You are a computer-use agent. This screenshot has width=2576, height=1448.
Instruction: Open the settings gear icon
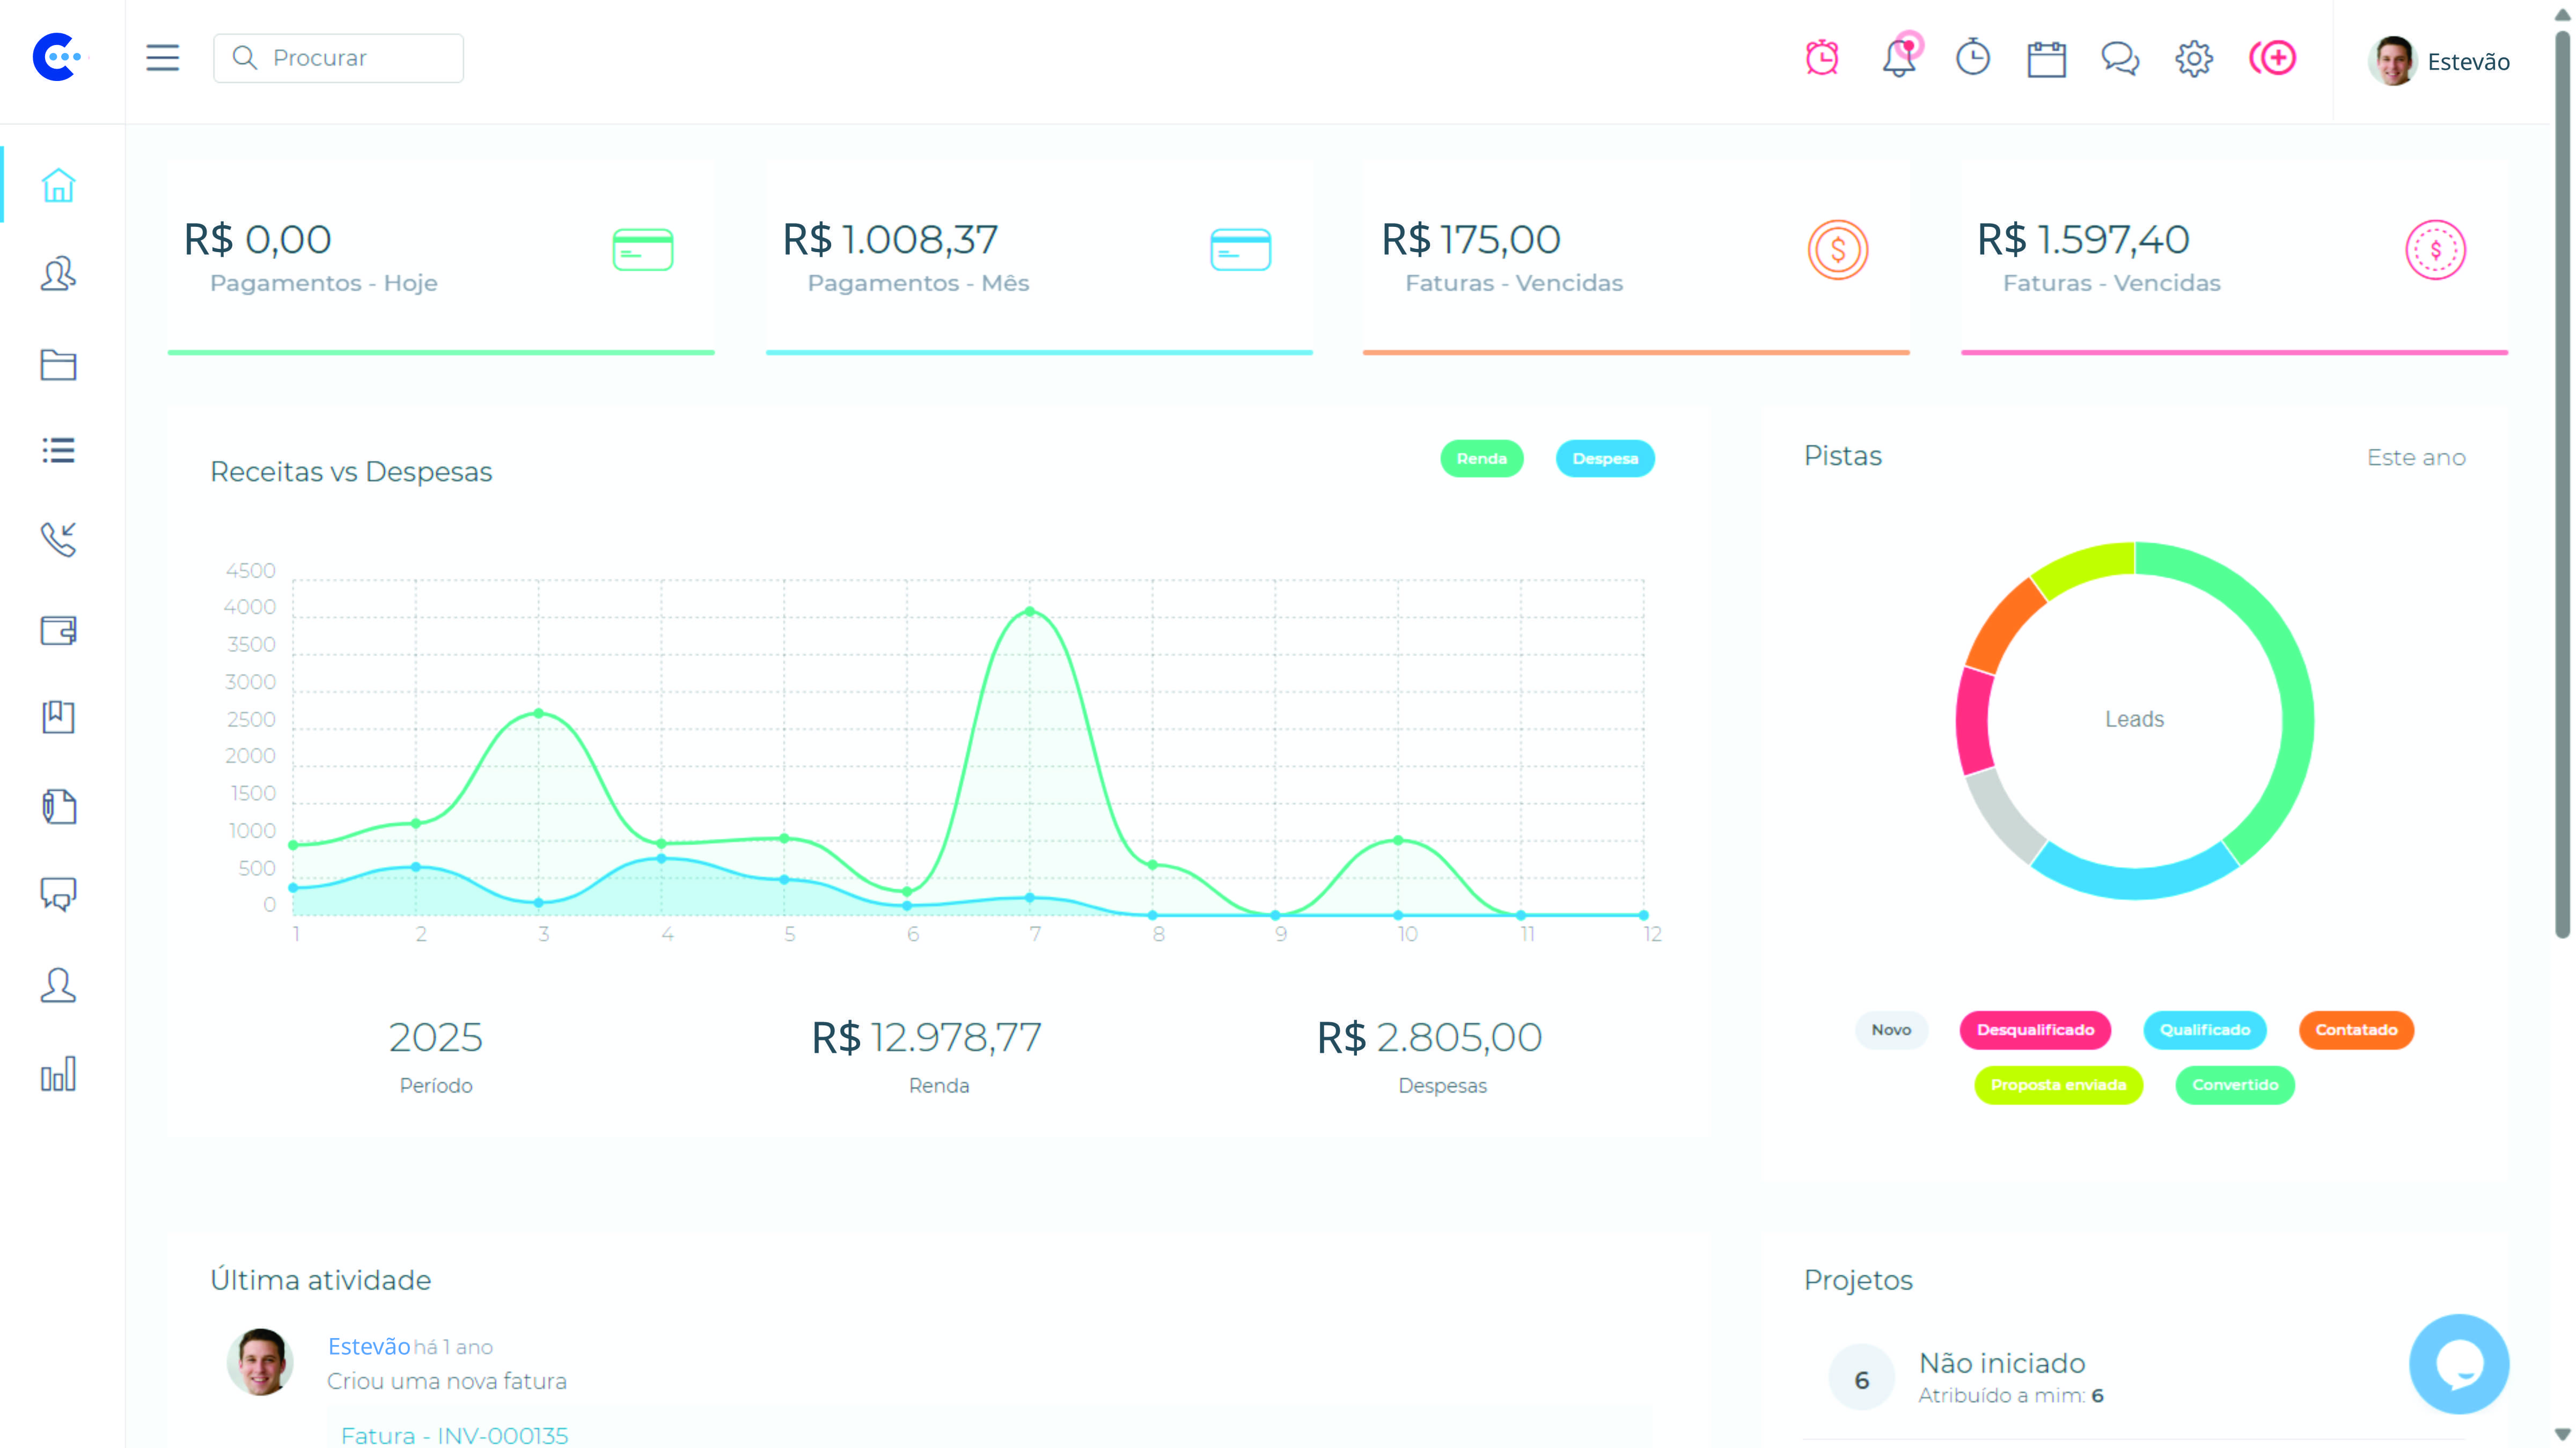(2194, 58)
